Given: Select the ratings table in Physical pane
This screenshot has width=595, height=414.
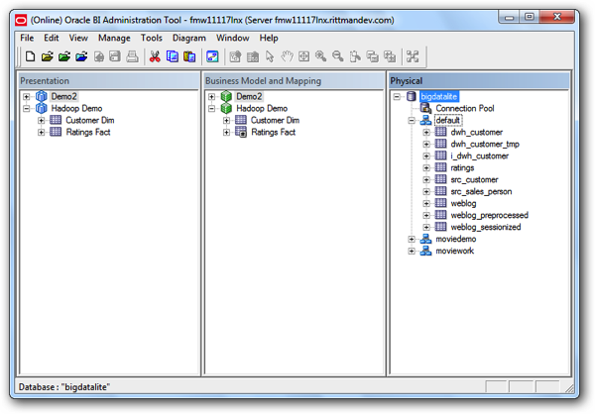Looking at the screenshot, I should click(x=462, y=167).
